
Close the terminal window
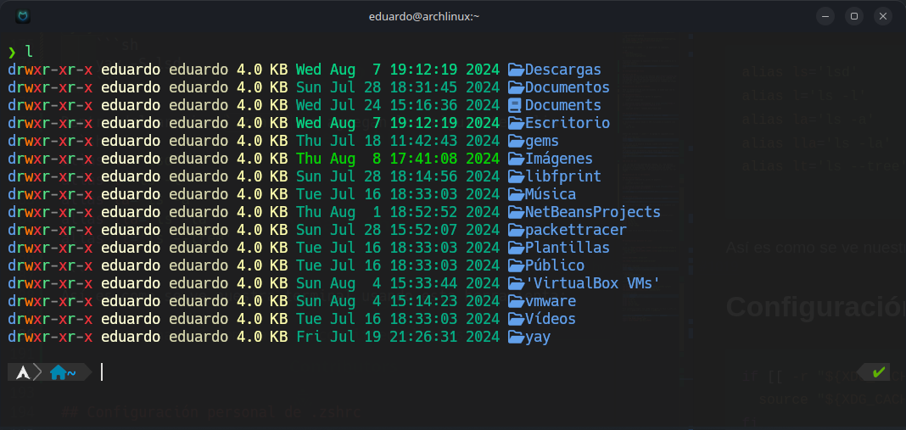point(885,16)
